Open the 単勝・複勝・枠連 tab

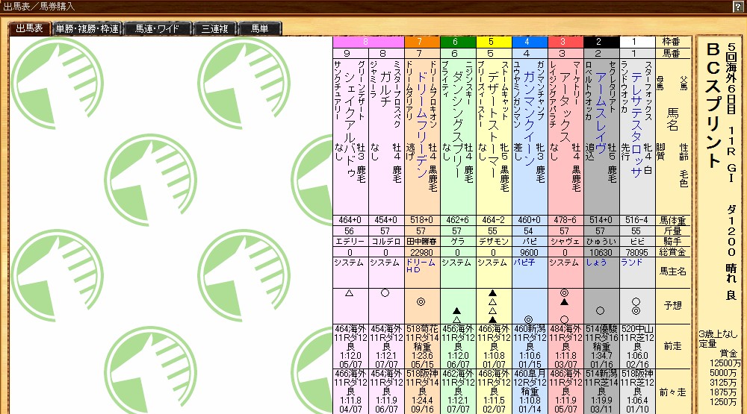coord(87,28)
